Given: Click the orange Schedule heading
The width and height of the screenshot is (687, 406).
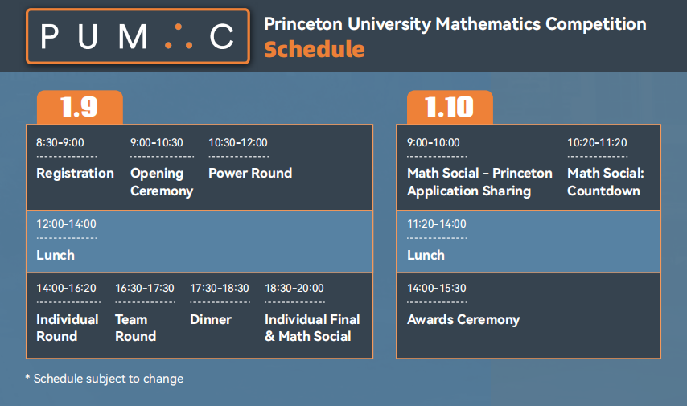Looking at the screenshot, I should (315, 49).
